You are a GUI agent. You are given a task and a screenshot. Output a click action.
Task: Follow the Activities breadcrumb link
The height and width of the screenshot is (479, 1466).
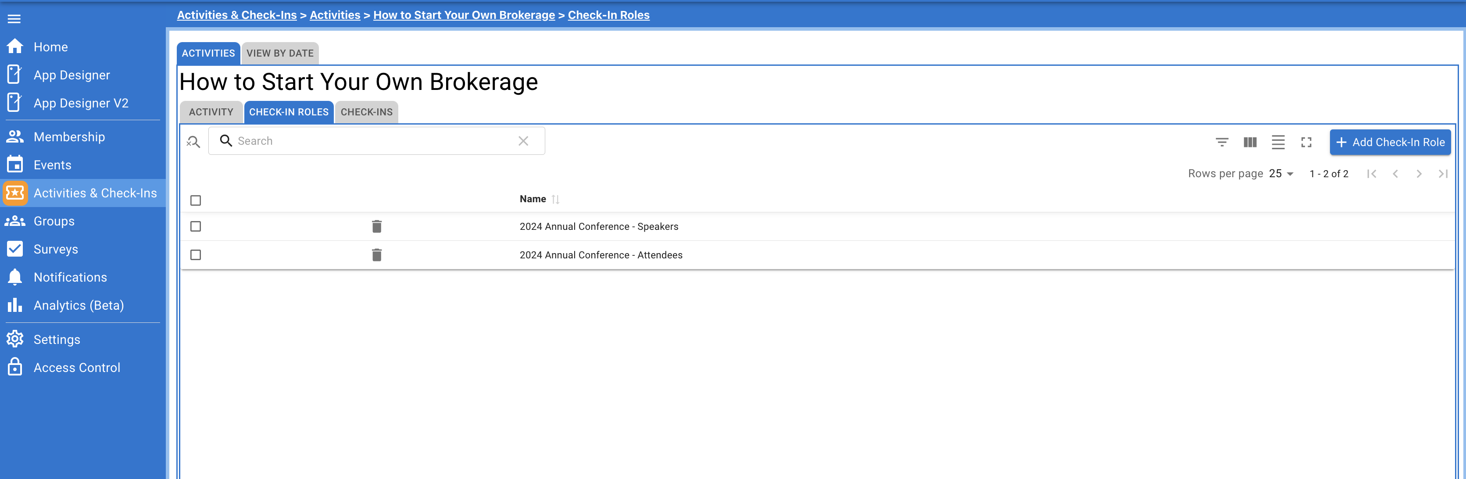coord(335,15)
